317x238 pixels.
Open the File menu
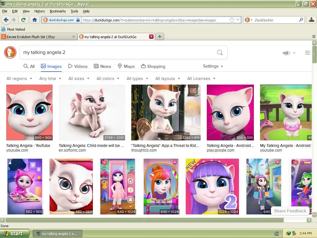pos(5,11)
